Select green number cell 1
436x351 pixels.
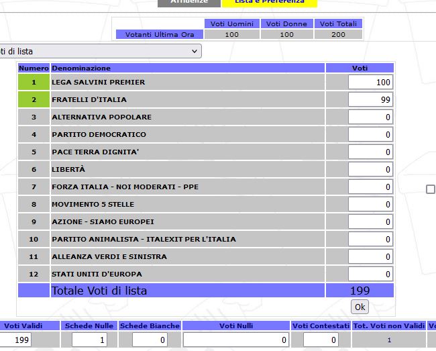34,82
